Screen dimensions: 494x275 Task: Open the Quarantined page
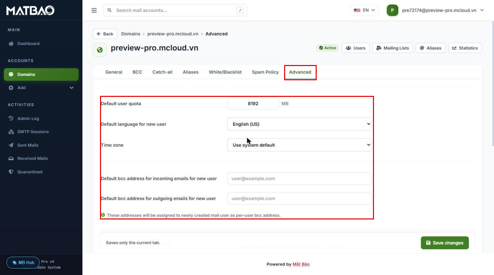coord(41,172)
